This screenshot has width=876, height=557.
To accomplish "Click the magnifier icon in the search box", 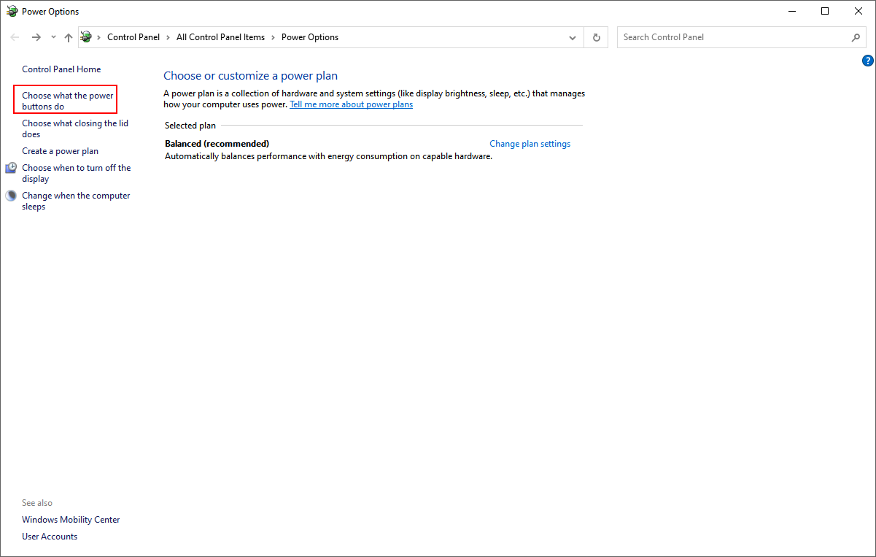I will (x=856, y=37).
